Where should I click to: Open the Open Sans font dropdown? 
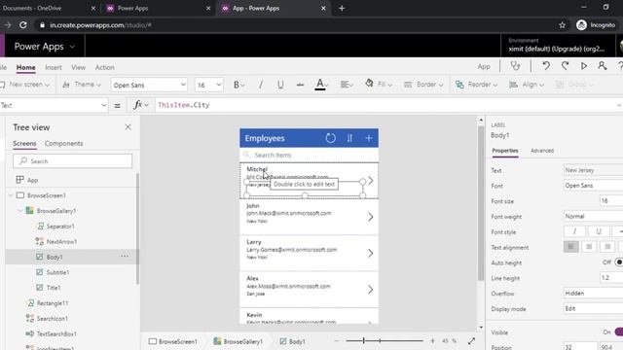coord(149,85)
